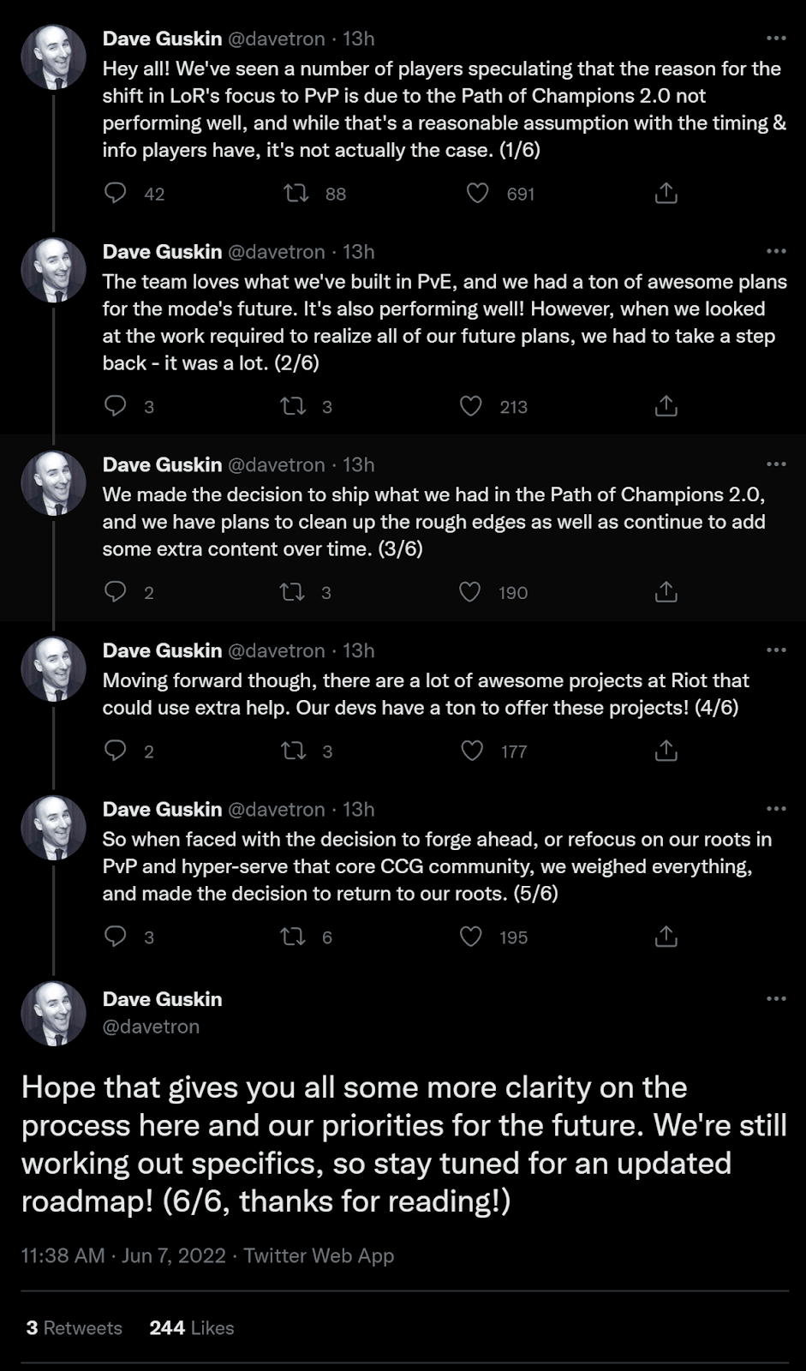Open Twitter Web App source link
The image size is (806, 1371).
319,1255
